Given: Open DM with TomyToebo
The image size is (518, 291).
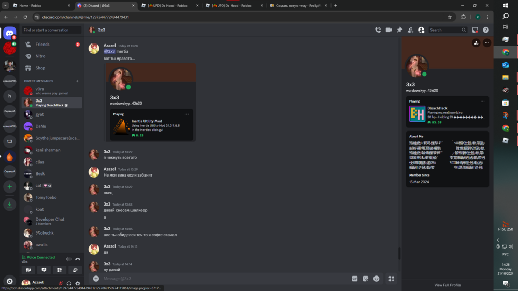Looking at the screenshot, I should [x=52, y=197].
